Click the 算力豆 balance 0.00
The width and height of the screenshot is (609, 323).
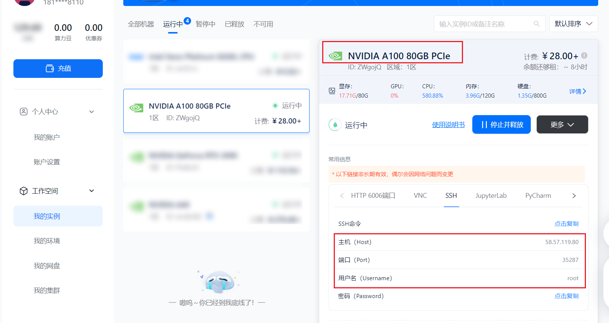click(63, 28)
